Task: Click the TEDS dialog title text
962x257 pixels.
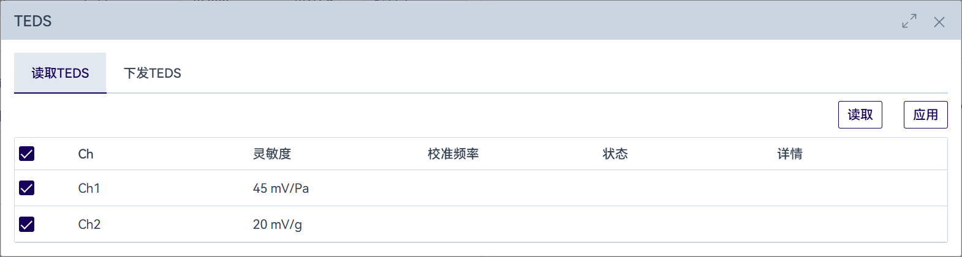Action: click(33, 21)
